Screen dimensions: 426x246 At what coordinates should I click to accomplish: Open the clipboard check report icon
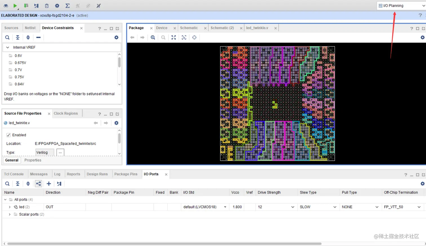pos(47,6)
